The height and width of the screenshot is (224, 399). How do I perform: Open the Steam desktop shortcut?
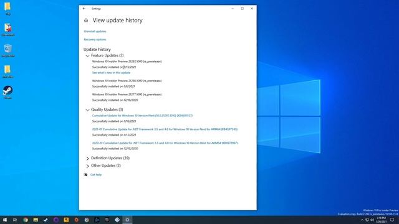click(8, 93)
